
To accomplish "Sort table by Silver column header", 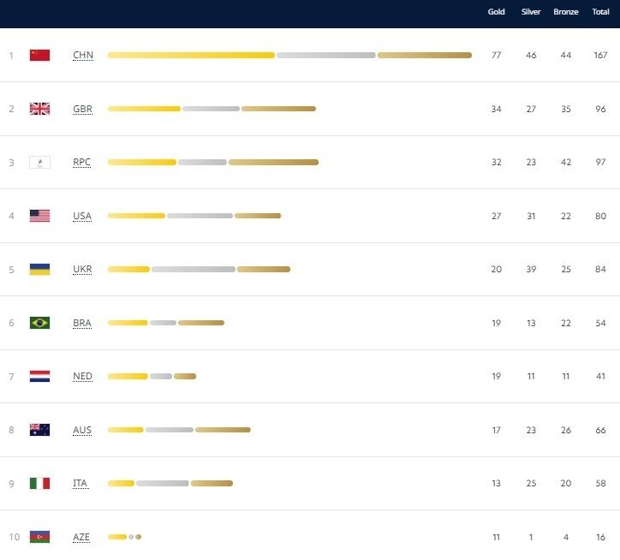I will 531,12.
